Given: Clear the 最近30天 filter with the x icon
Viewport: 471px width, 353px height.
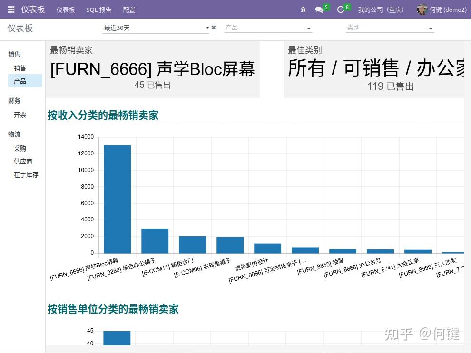Looking at the screenshot, I should tap(214, 27).
